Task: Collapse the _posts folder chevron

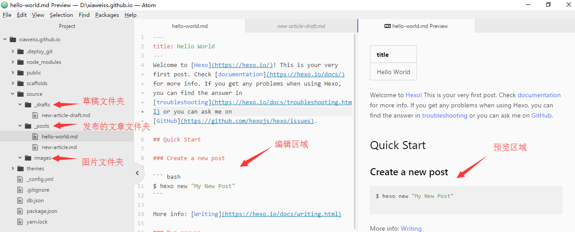Action: 20,126
